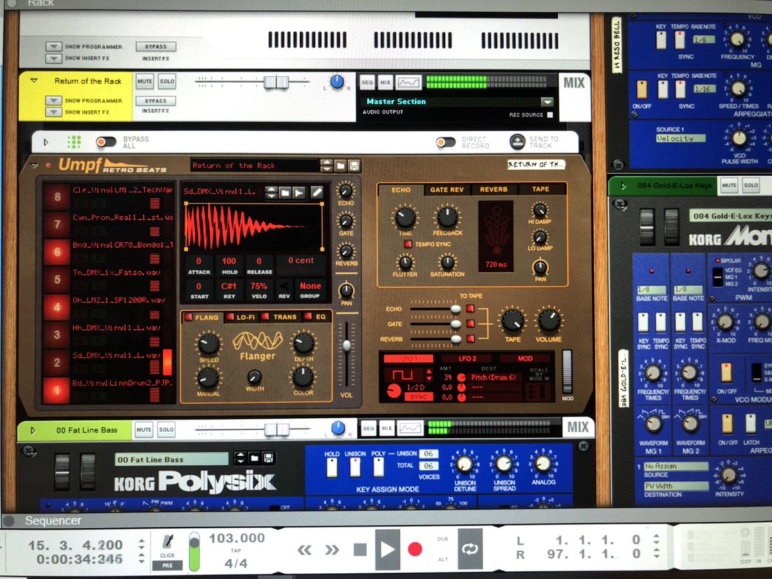
Task: Toggle the transport Loop button
Action: tap(470, 549)
